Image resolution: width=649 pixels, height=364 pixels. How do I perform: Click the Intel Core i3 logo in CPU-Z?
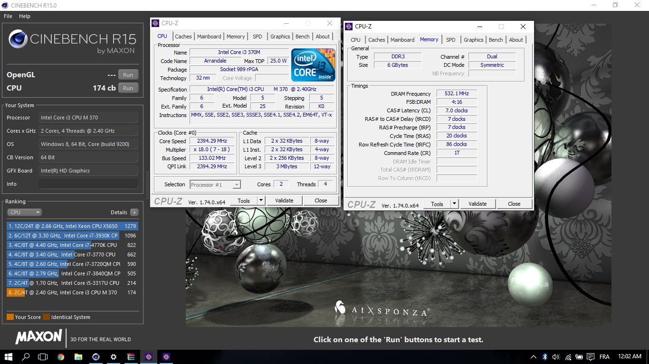313,64
